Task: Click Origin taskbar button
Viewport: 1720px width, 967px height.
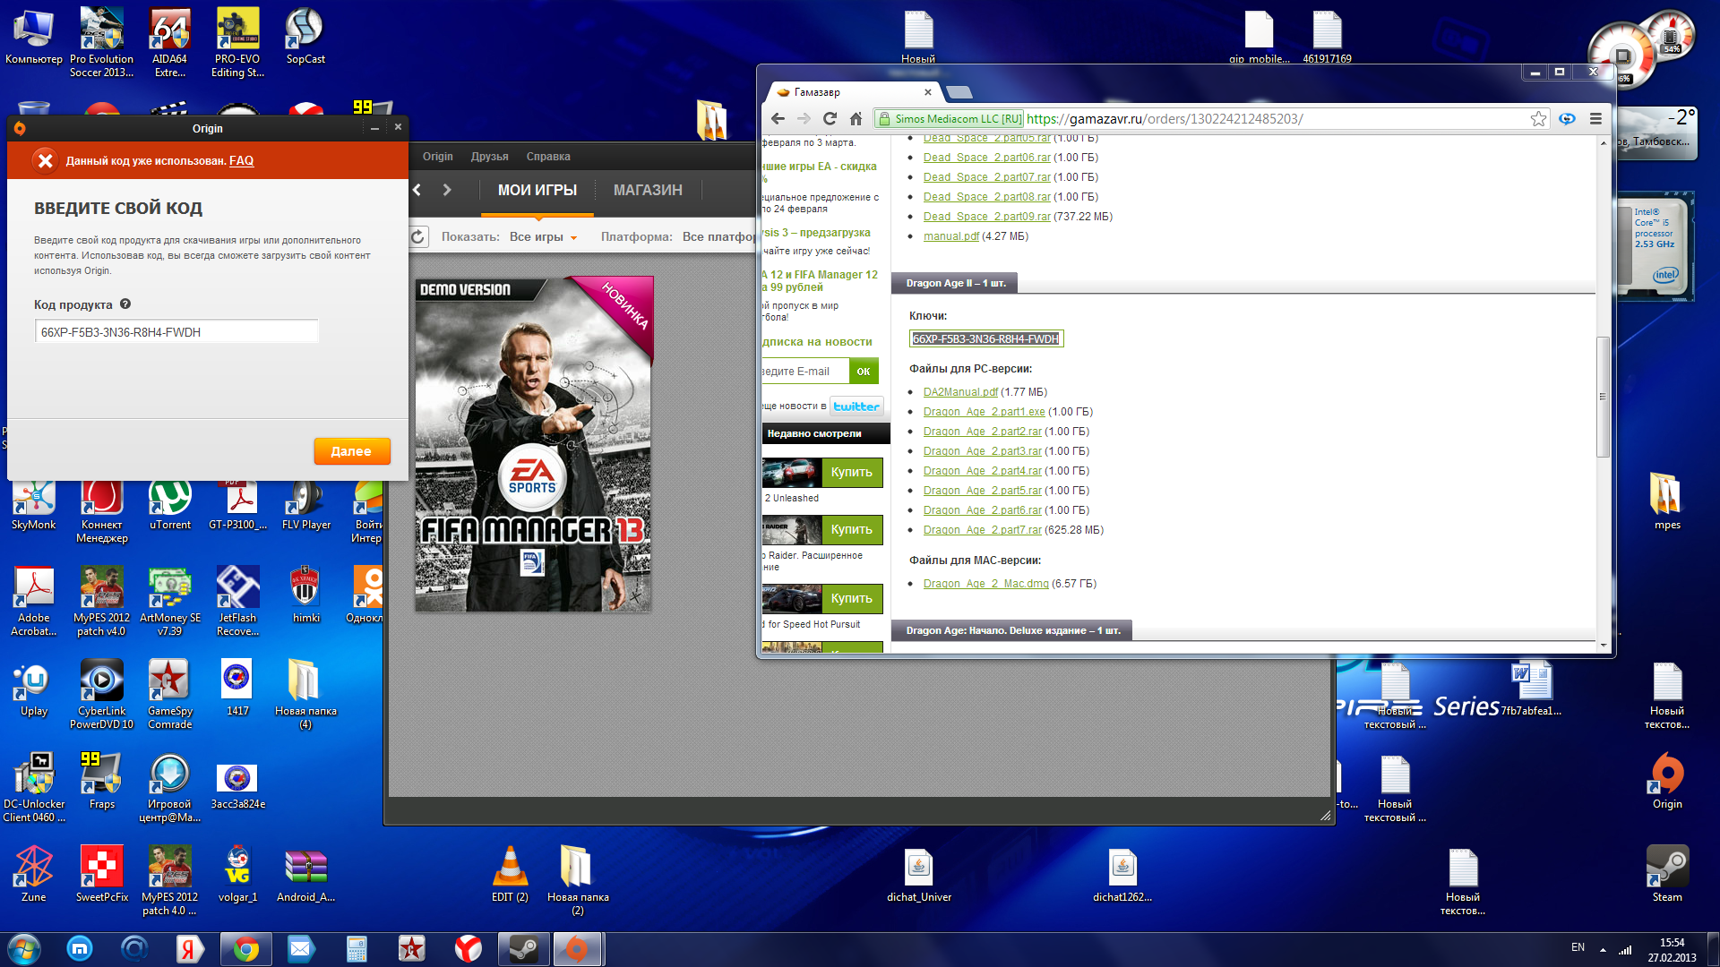Action: [x=578, y=949]
